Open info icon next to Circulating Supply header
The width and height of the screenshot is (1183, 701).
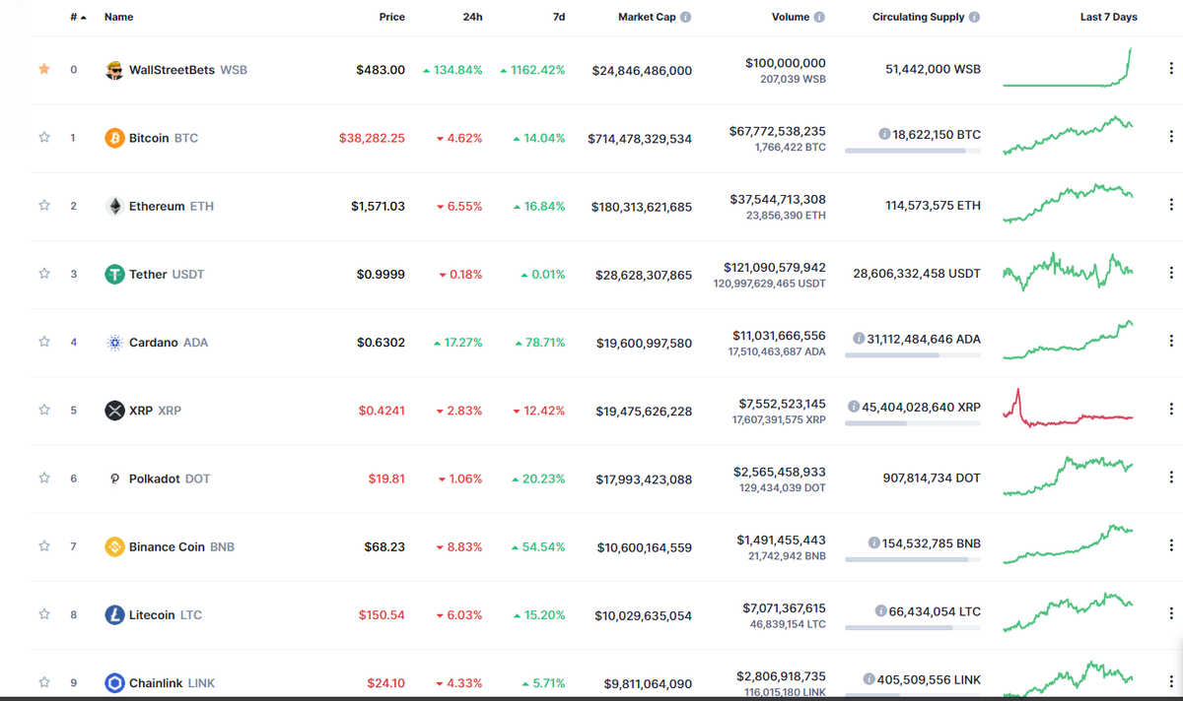coord(974,17)
